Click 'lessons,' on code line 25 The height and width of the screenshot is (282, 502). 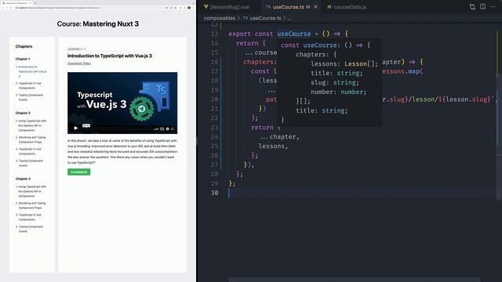click(x=273, y=146)
